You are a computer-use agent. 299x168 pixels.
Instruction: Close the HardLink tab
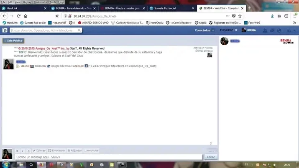click(x=45, y=8)
